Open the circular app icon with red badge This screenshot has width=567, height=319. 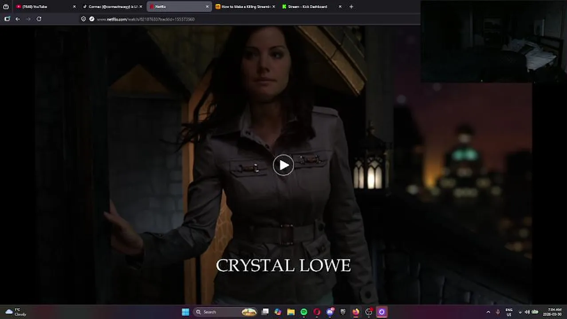[369, 312]
